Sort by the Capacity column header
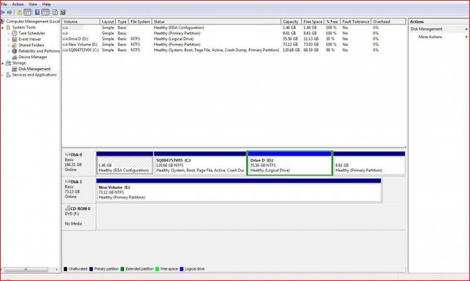 (291, 21)
